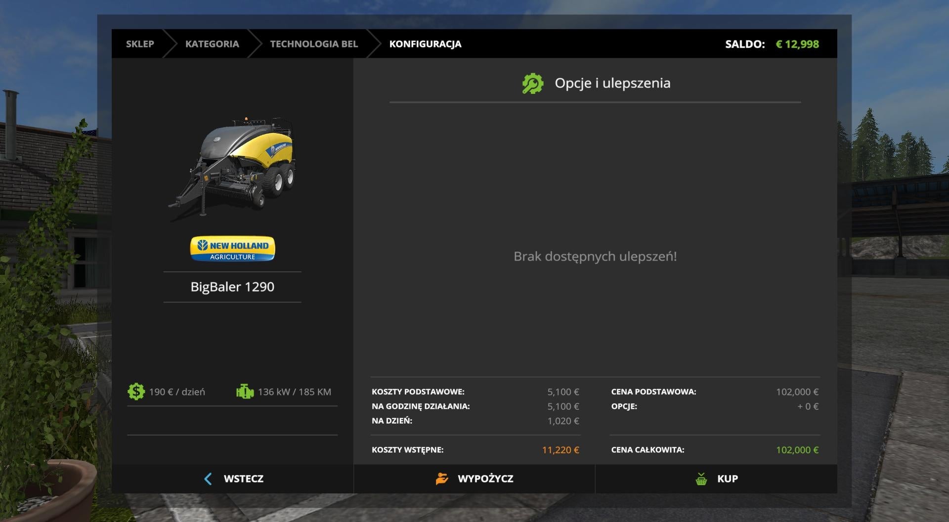949x522 pixels.
Task: Click the Opcje i ulepszenia heading
Action: 612,83
